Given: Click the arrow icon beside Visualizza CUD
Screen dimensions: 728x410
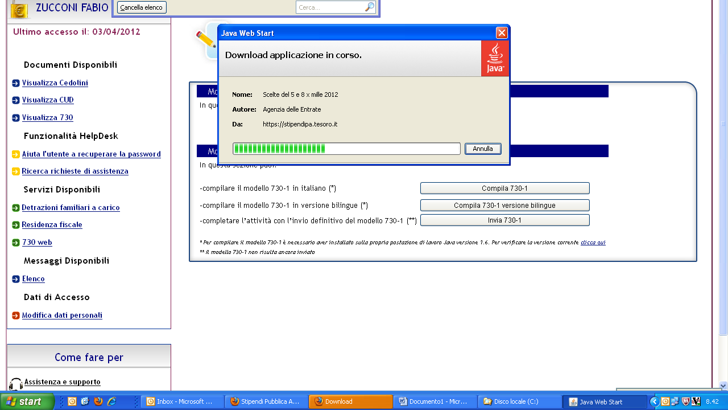Looking at the screenshot, I should point(16,100).
